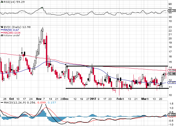
Task: Select the Feb label on the date axis
Action: 119,99
